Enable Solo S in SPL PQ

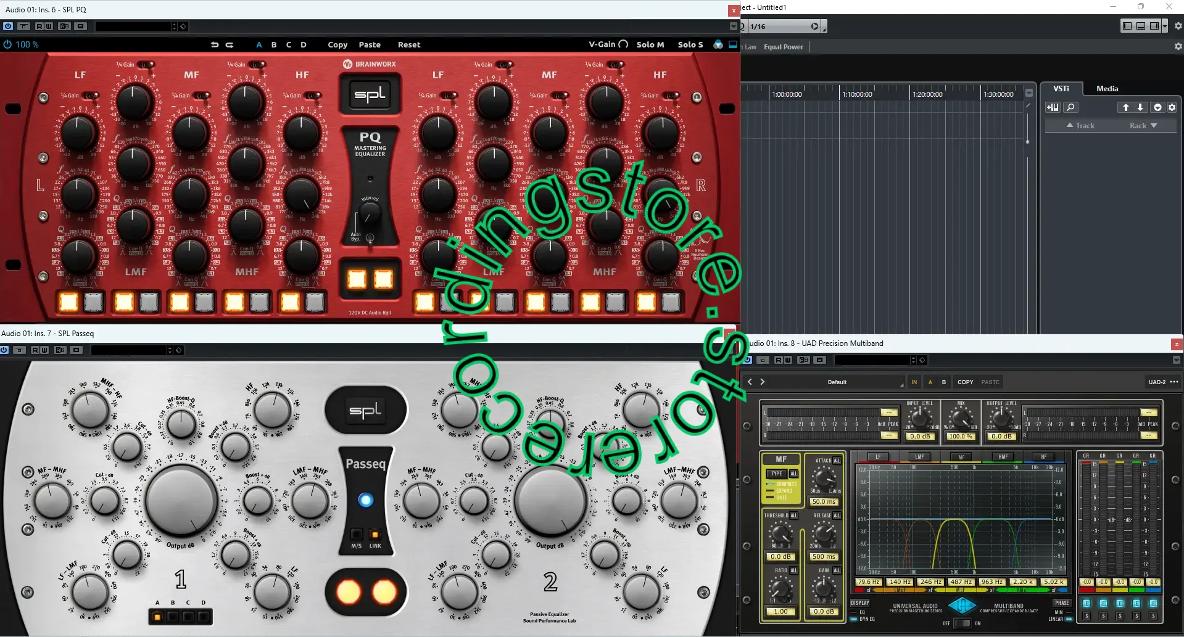pyautogui.click(x=690, y=44)
